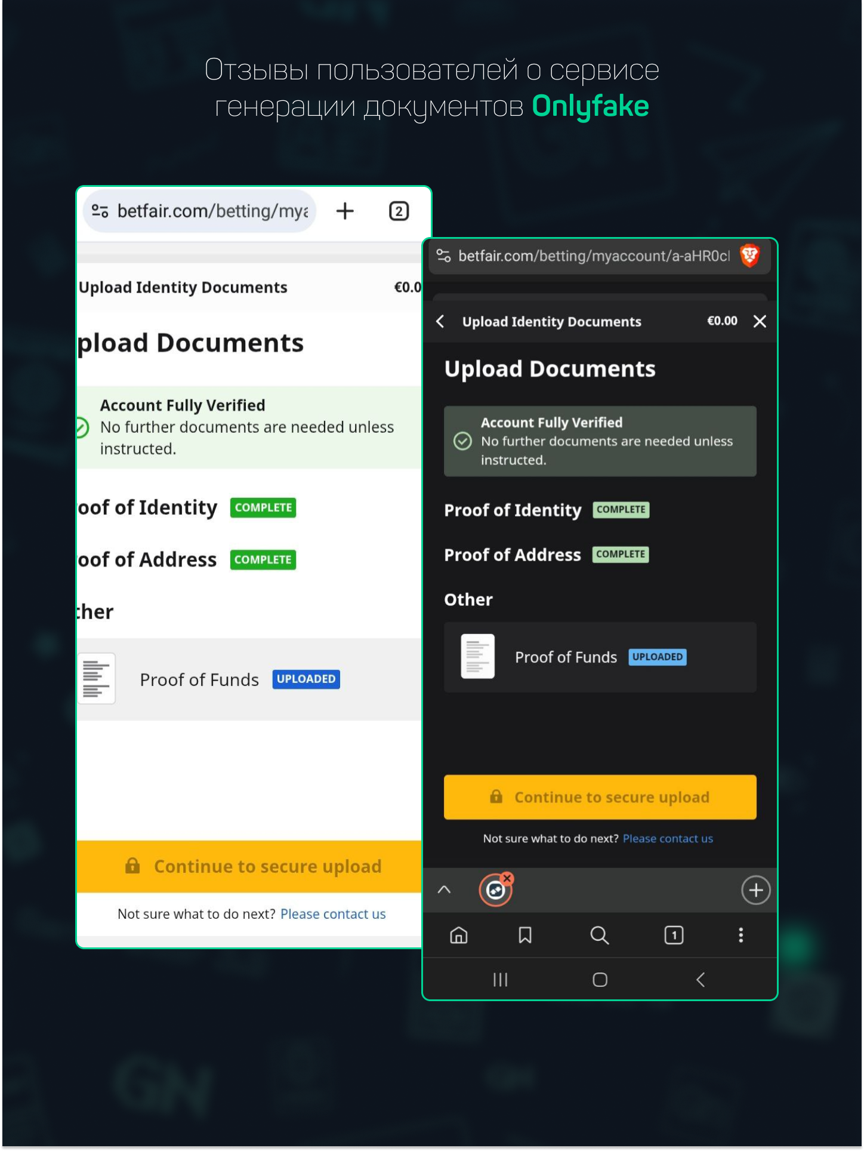This screenshot has width=864, height=1151.
Task: Click the betfair.com address bar in the dark browser
Action: tap(593, 256)
